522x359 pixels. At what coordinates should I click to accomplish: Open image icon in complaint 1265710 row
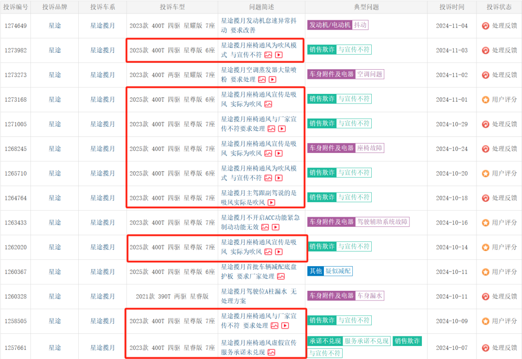[x=268, y=178]
